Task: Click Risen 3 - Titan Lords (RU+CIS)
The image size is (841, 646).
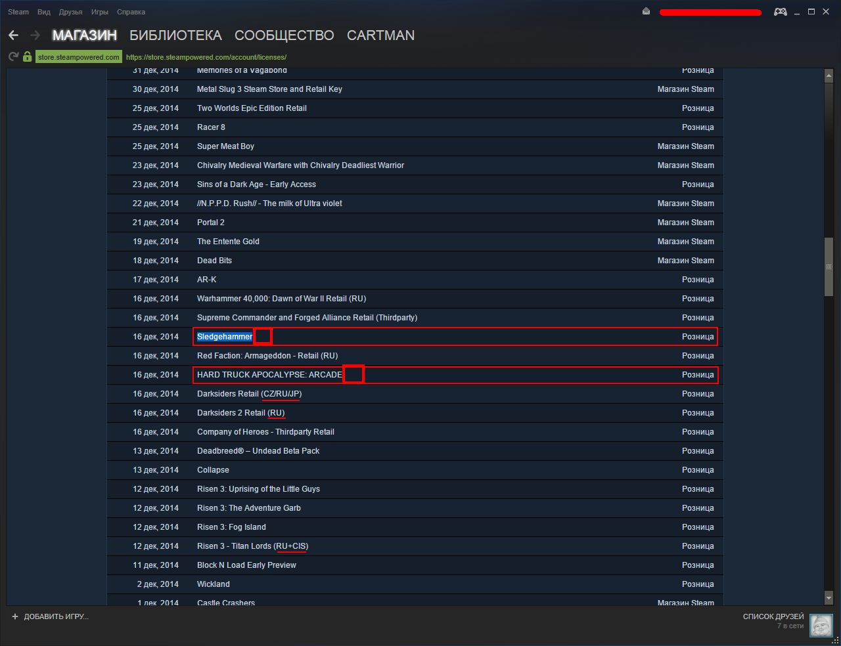Action: point(252,546)
